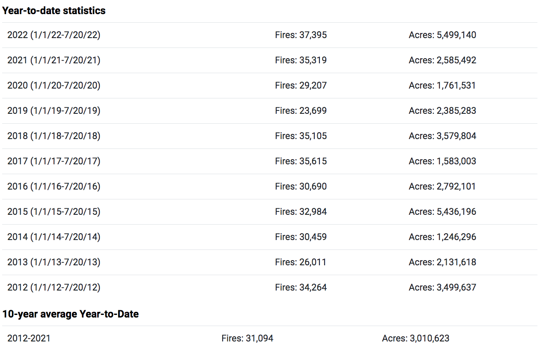Click the "Year-to-date statistics" heading
Image resolution: width=543 pixels, height=362 pixels.
[x=54, y=11]
